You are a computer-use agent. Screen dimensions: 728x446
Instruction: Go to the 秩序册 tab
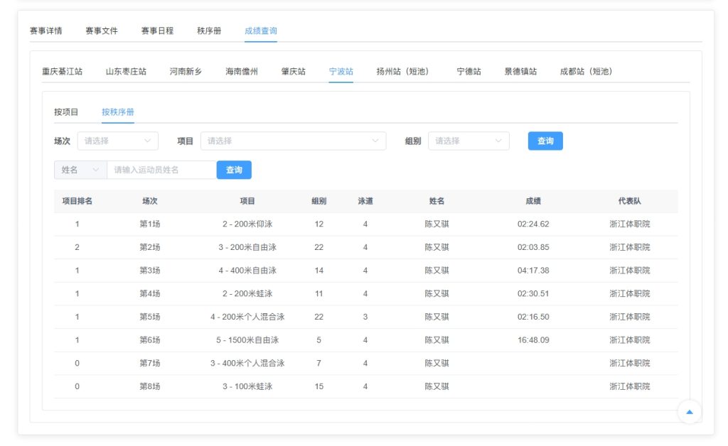(x=209, y=31)
